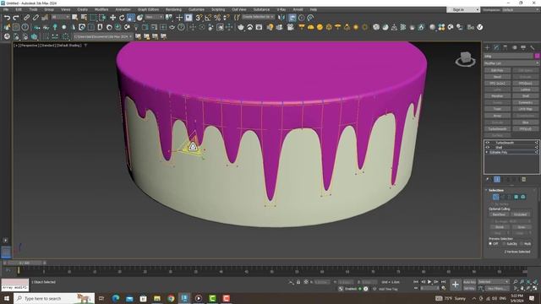The height and width of the screenshot is (304, 541).
Task: Select Vertex sub-object level icon
Action: [495, 197]
